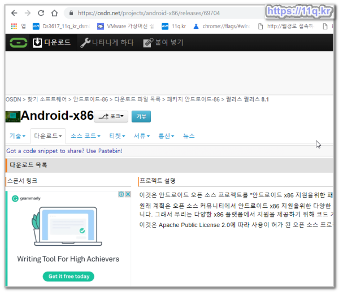This screenshot has height=292, width=339.
Task: Open the chrome://flags bookmark
Action: pyautogui.click(x=221, y=26)
